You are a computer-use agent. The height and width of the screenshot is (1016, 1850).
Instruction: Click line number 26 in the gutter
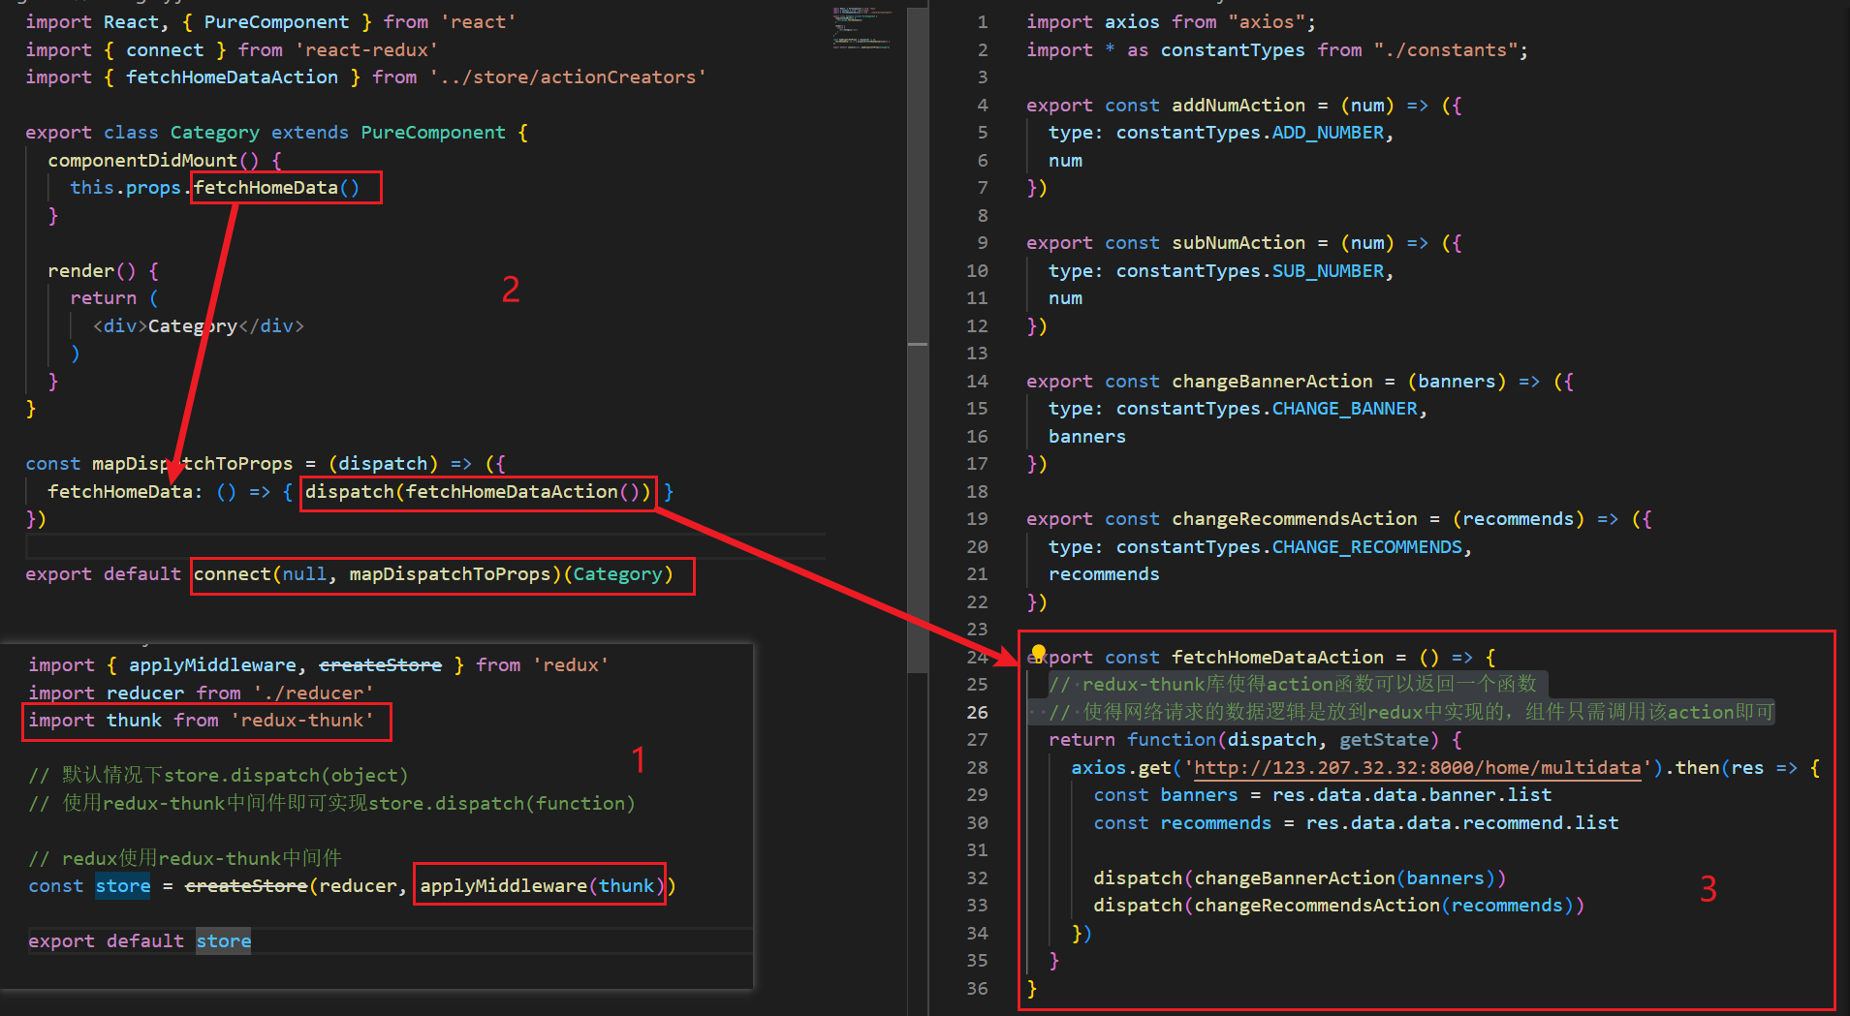pyautogui.click(x=977, y=712)
